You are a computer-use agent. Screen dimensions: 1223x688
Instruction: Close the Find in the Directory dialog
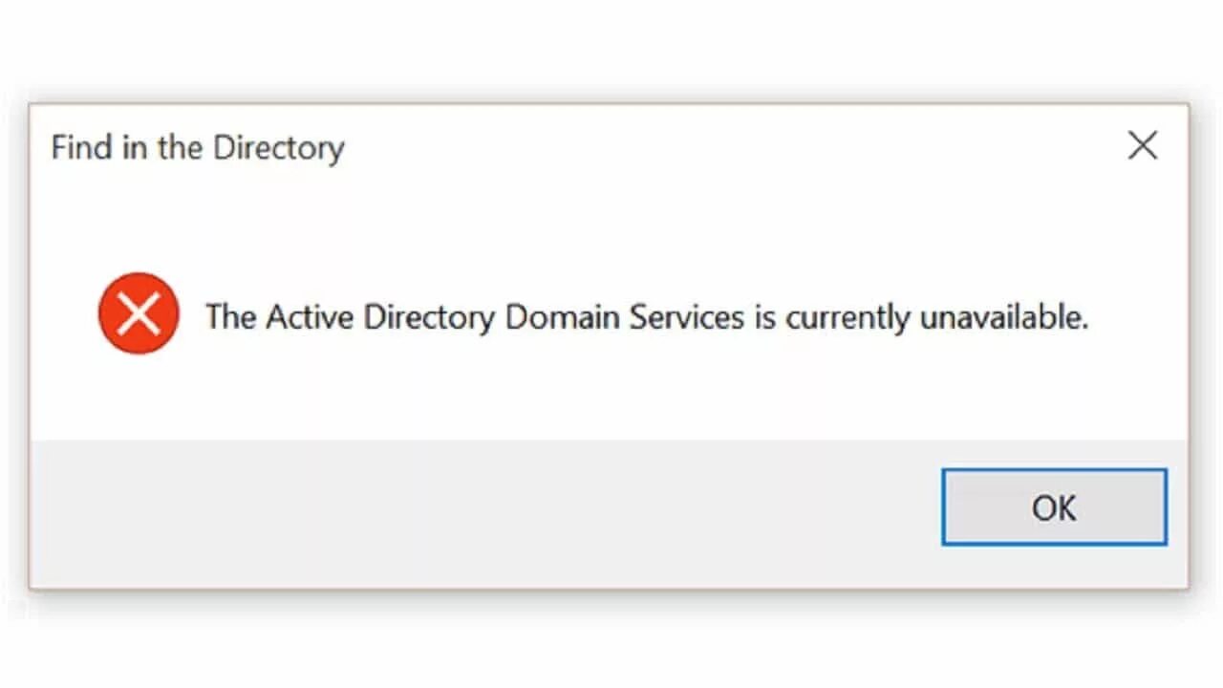[x=1142, y=146]
